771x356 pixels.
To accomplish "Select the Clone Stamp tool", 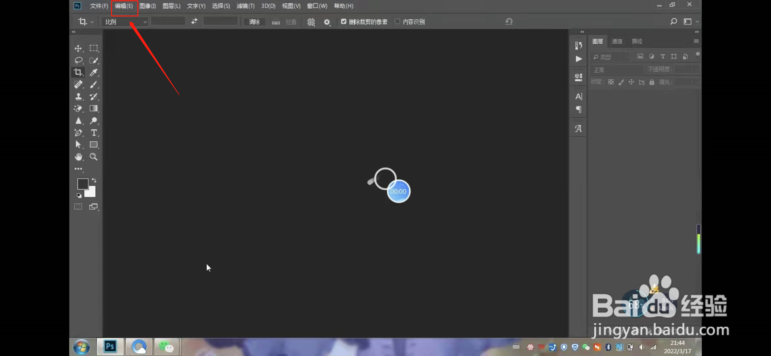I will coord(78,97).
